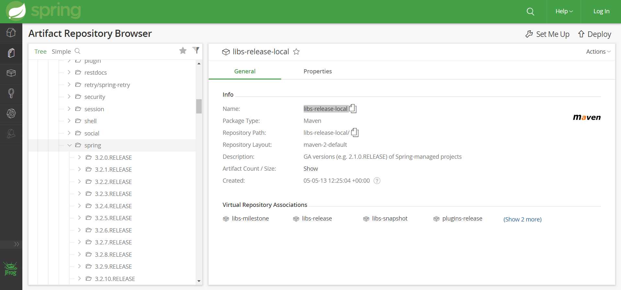Select the 3.2.4.RELEASE tree item
The width and height of the screenshot is (621, 290).
113,206
